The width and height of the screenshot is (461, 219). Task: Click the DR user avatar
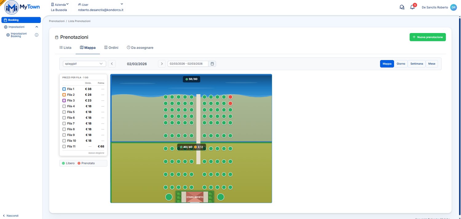(454, 7)
